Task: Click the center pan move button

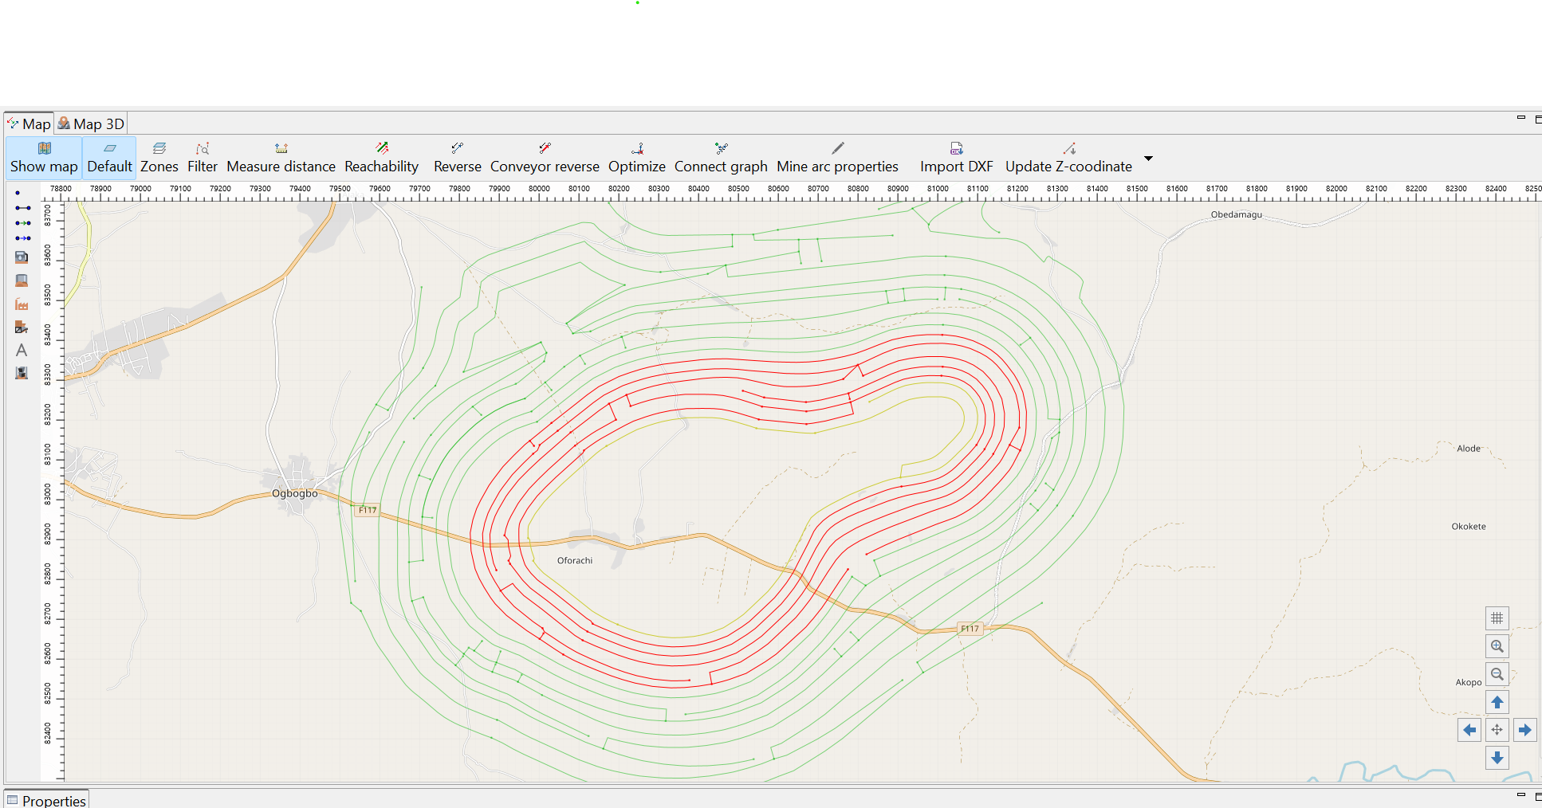Action: click(1497, 730)
